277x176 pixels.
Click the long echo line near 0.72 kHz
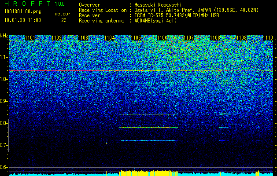[x=148, y=141]
